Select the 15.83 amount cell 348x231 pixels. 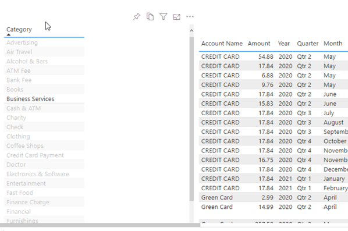coord(266,104)
